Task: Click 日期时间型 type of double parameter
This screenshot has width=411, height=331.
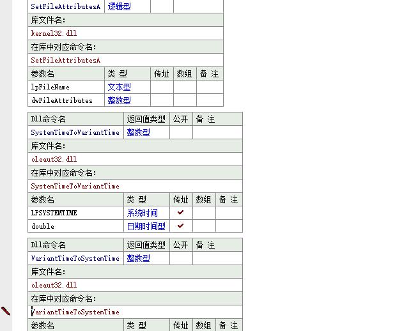Action: [x=146, y=226]
